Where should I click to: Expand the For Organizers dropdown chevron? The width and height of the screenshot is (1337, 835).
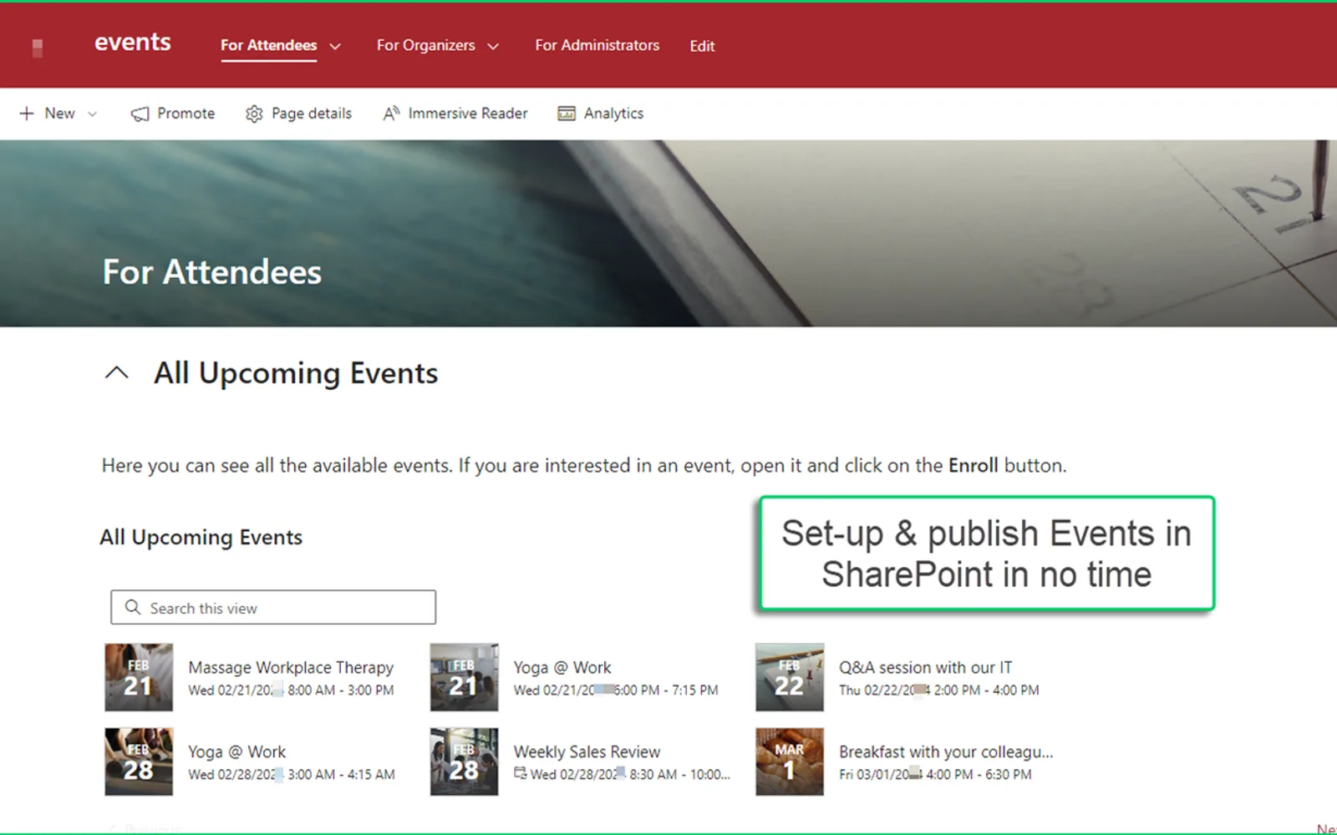493,47
